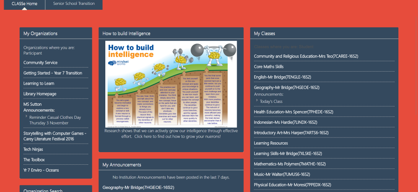
Task: Open Storytelling with Computer Games organization
Action: pyautogui.click(x=55, y=136)
